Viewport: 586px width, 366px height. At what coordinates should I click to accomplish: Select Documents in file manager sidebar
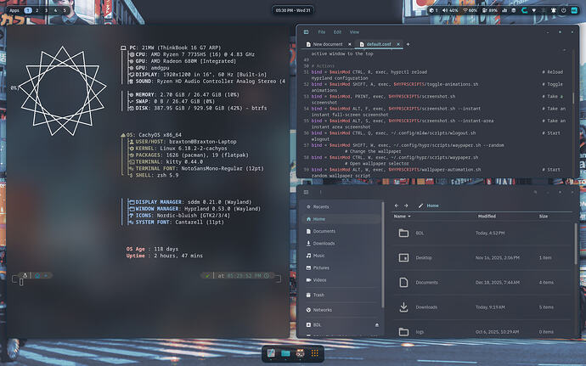[341, 231]
